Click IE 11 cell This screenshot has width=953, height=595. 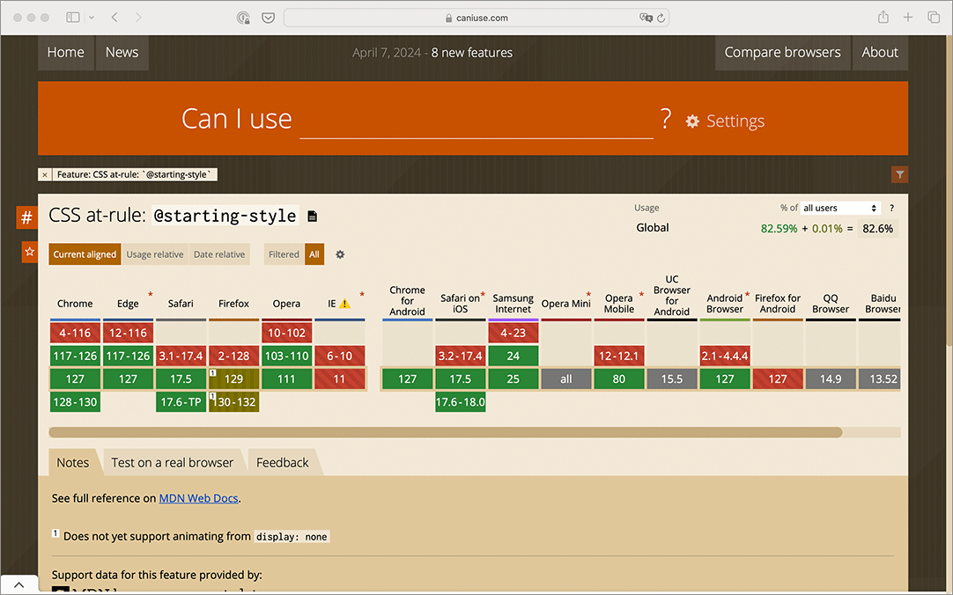tap(340, 378)
